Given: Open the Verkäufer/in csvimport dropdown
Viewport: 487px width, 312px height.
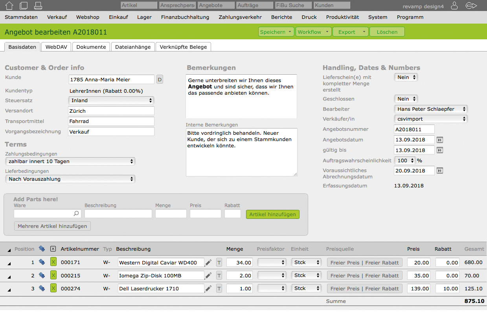Looking at the screenshot, I should (431, 119).
